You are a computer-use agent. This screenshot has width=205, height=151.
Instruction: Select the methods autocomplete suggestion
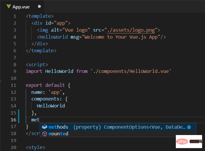tap(118, 127)
